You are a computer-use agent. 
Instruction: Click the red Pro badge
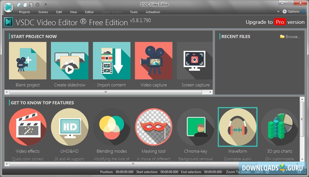(280, 22)
